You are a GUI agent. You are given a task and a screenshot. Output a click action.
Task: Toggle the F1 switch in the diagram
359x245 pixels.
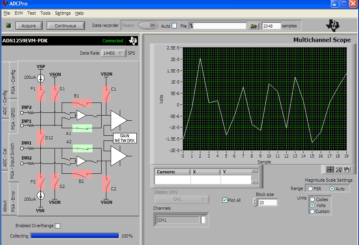pos(41,93)
